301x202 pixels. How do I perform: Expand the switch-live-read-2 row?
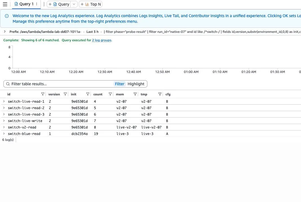(x=4, y=108)
